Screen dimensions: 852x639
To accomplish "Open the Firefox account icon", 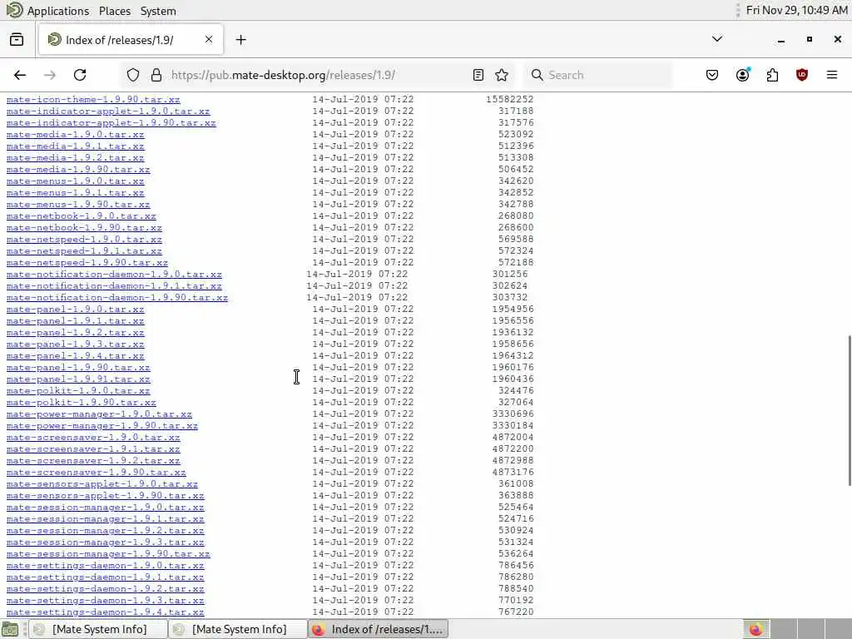I will coord(742,75).
